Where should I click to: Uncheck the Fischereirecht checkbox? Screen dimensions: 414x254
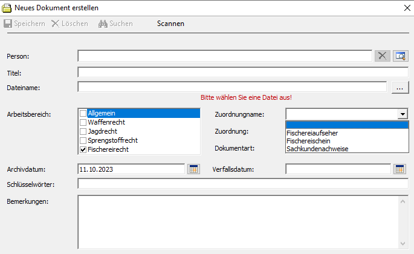click(x=83, y=149)
